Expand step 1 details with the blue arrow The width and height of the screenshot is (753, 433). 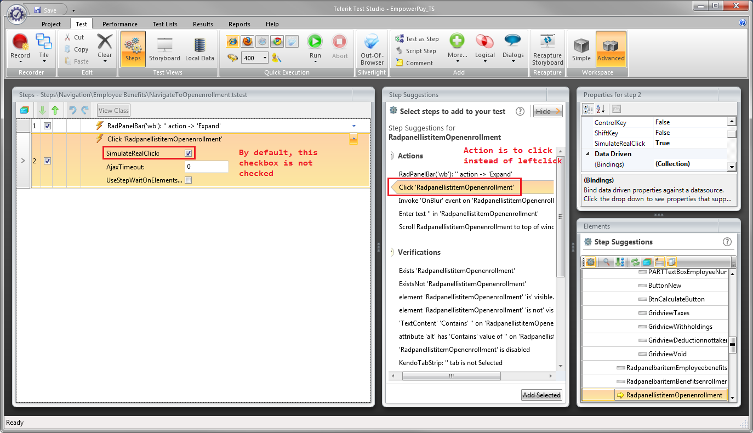pos(353,126)
